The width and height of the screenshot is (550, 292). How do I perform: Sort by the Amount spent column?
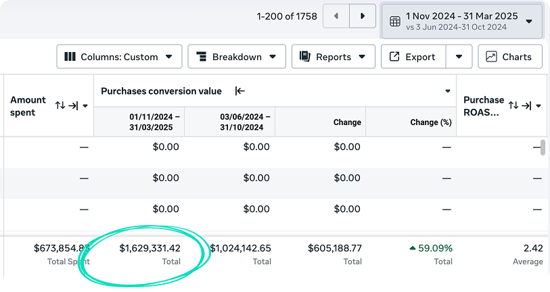point(60,105)
